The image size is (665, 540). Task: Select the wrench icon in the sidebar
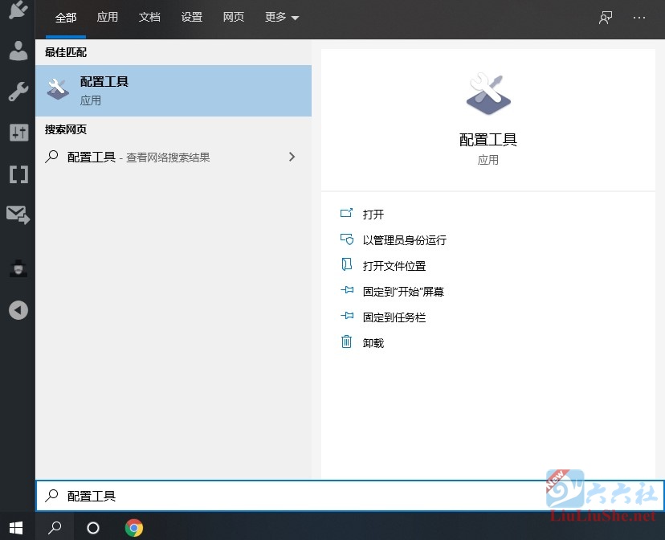click(x=18, y=92)
